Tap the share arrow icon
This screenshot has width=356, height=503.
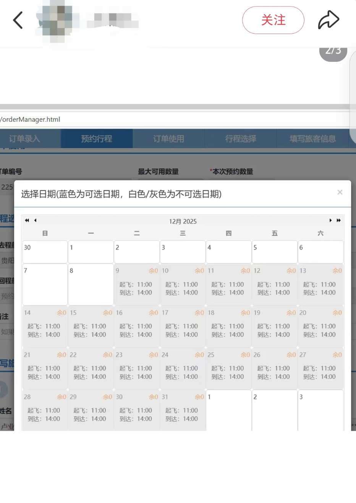328,20
